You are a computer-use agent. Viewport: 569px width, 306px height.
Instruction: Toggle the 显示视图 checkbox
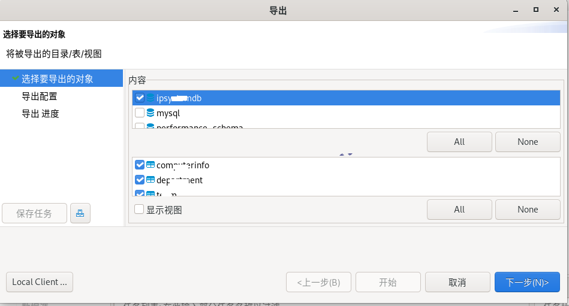139,209
